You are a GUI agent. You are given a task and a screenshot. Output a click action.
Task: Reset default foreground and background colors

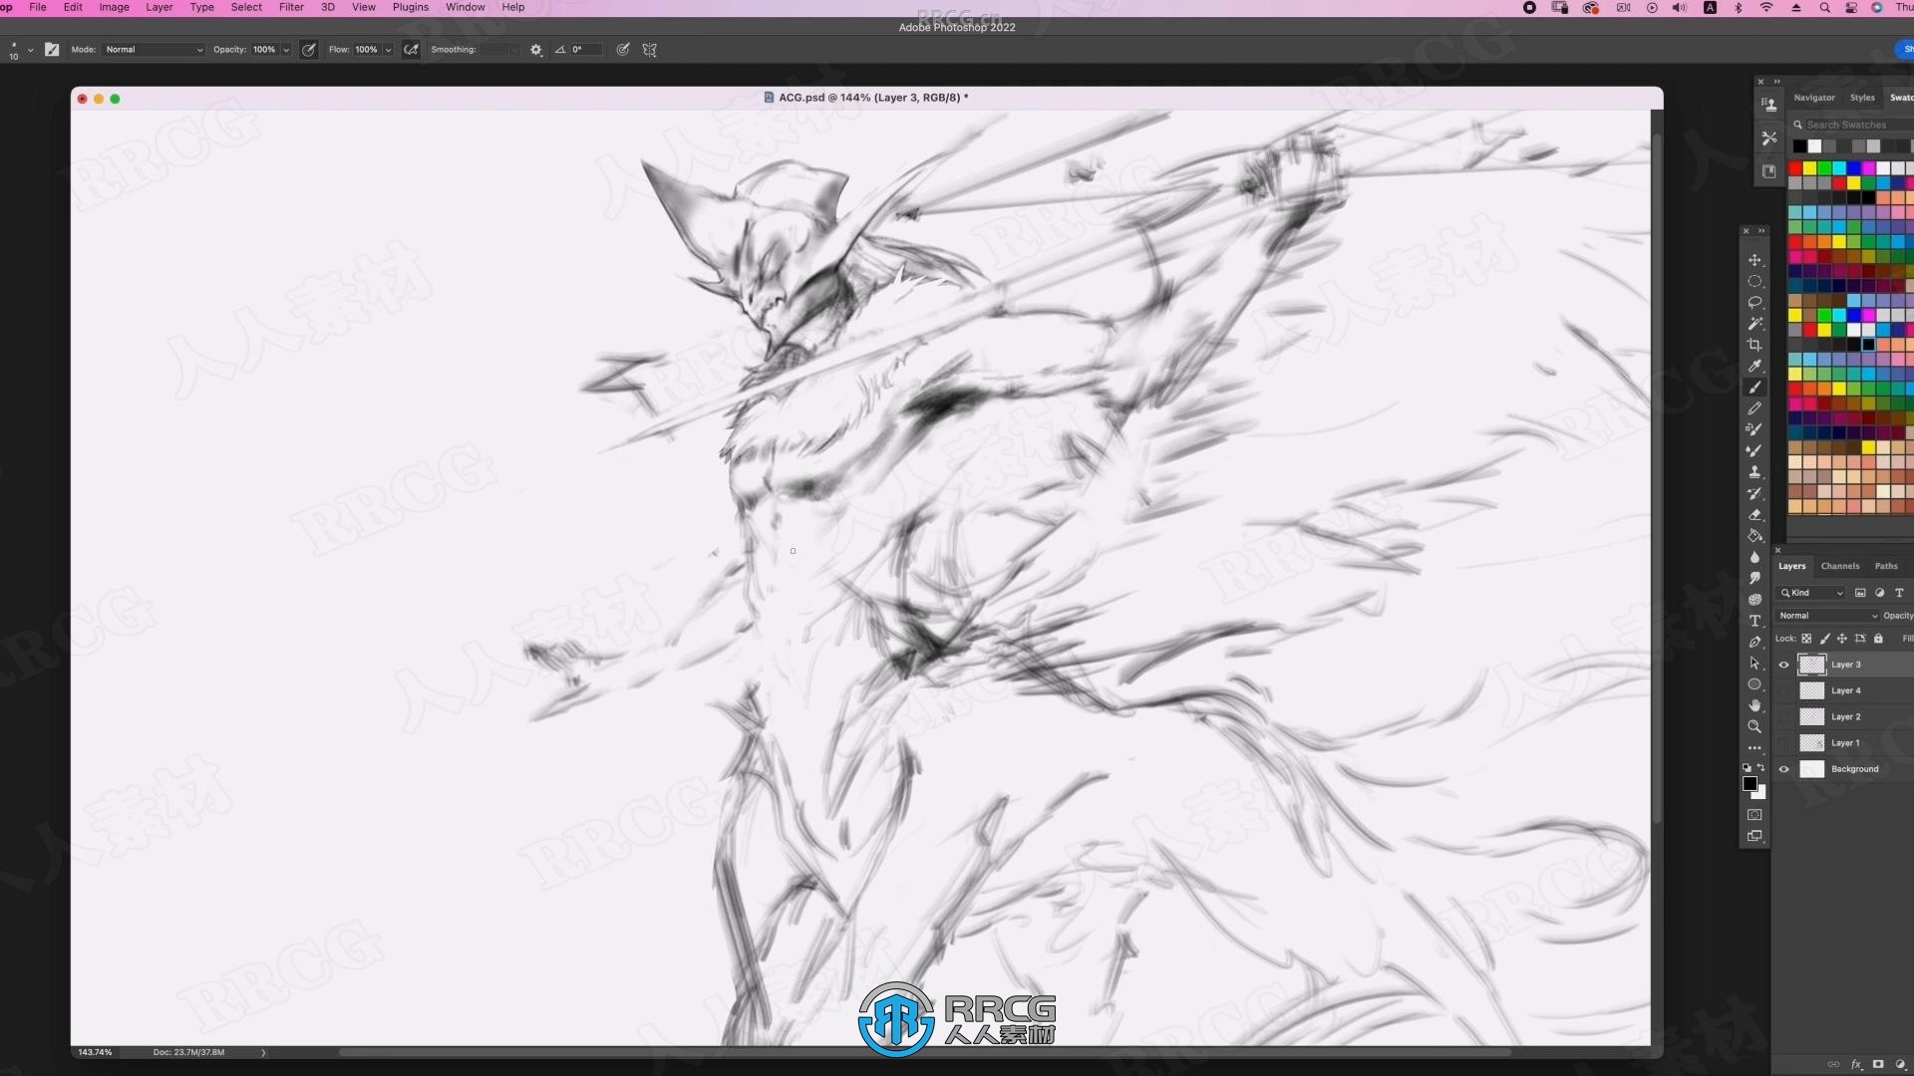[1747, 768]
